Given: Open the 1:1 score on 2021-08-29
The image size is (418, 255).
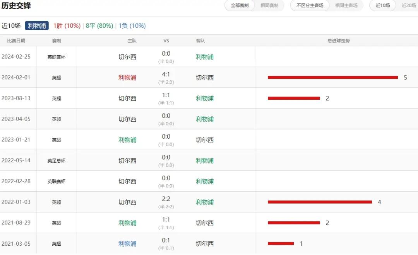Looking at the screenshot, I should click(166, 219).
